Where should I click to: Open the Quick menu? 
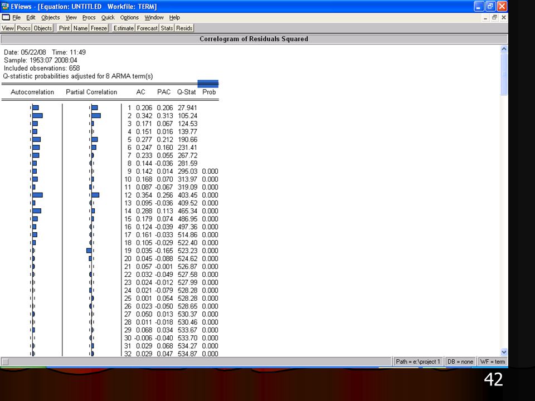[x=108, y=17]
